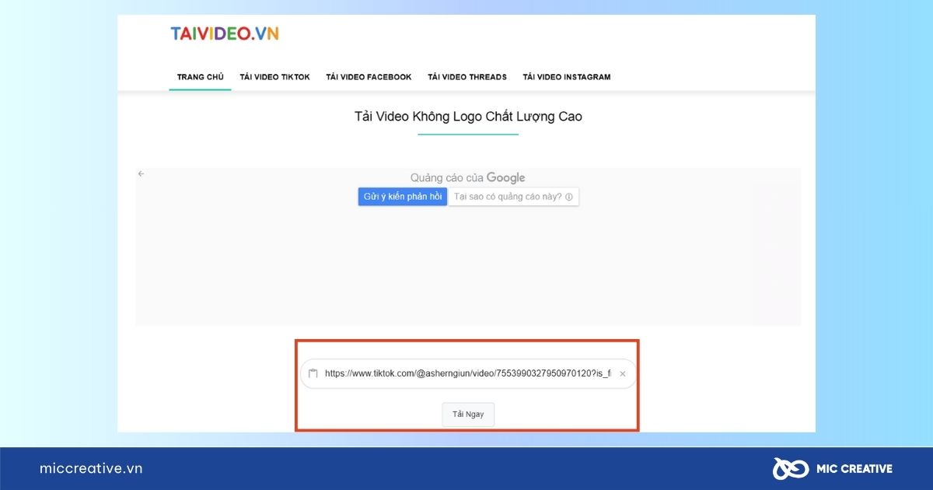Open the TẢI VIDEO THREADS page
Image resolution: width=933 pixels, height=490 pixels.
coord(466,77)
